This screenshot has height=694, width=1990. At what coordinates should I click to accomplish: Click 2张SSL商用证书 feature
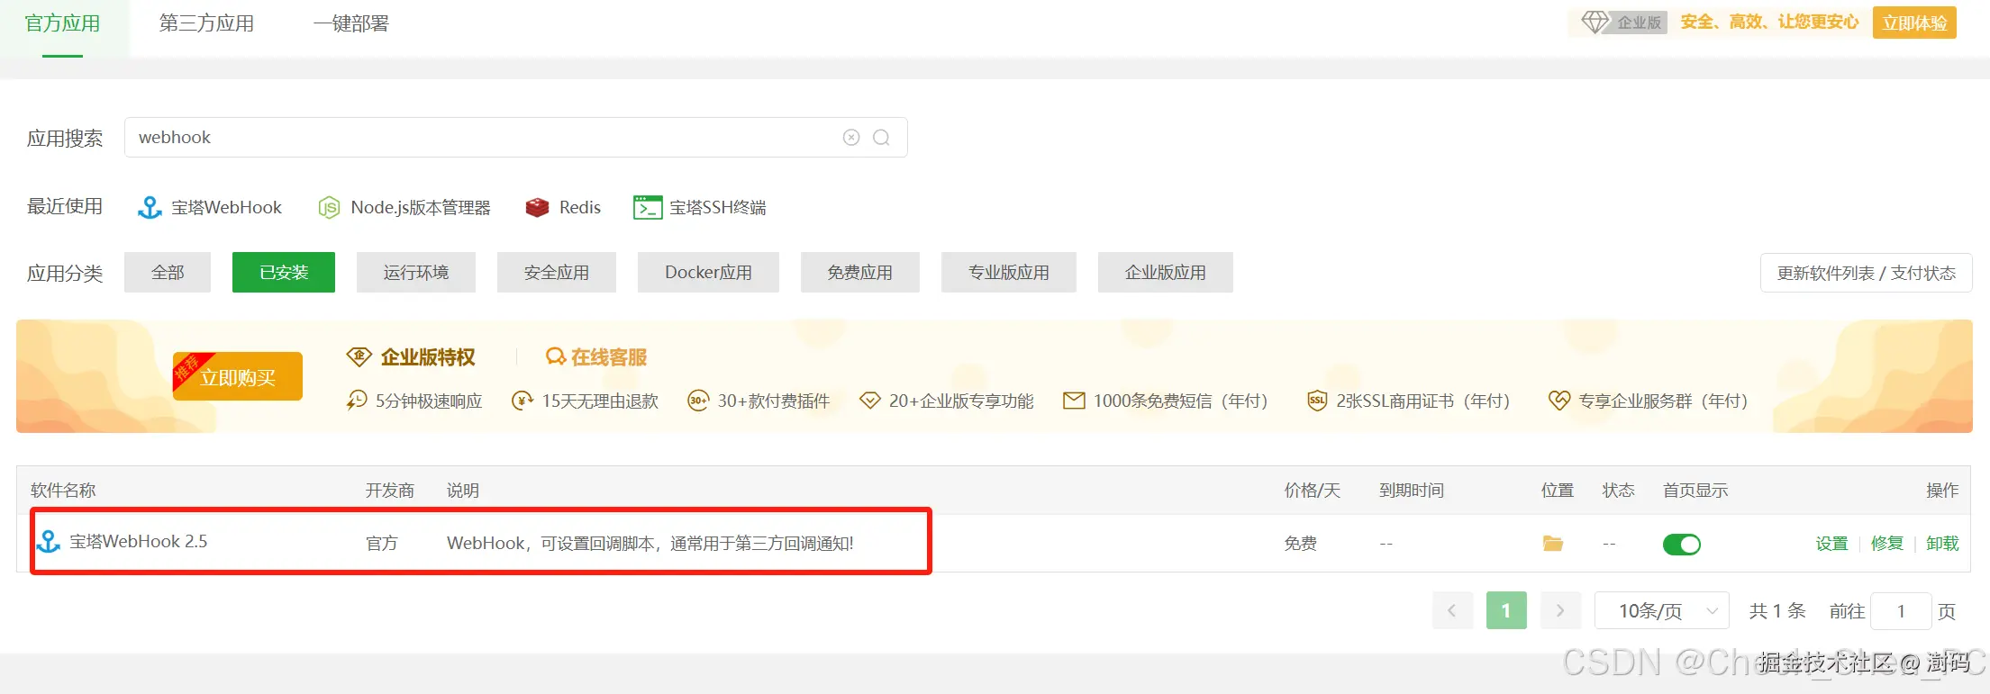(1409, 401)
